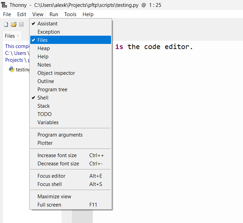Open the Tools menu
The image size is (243, 223).
pos(70,14)
